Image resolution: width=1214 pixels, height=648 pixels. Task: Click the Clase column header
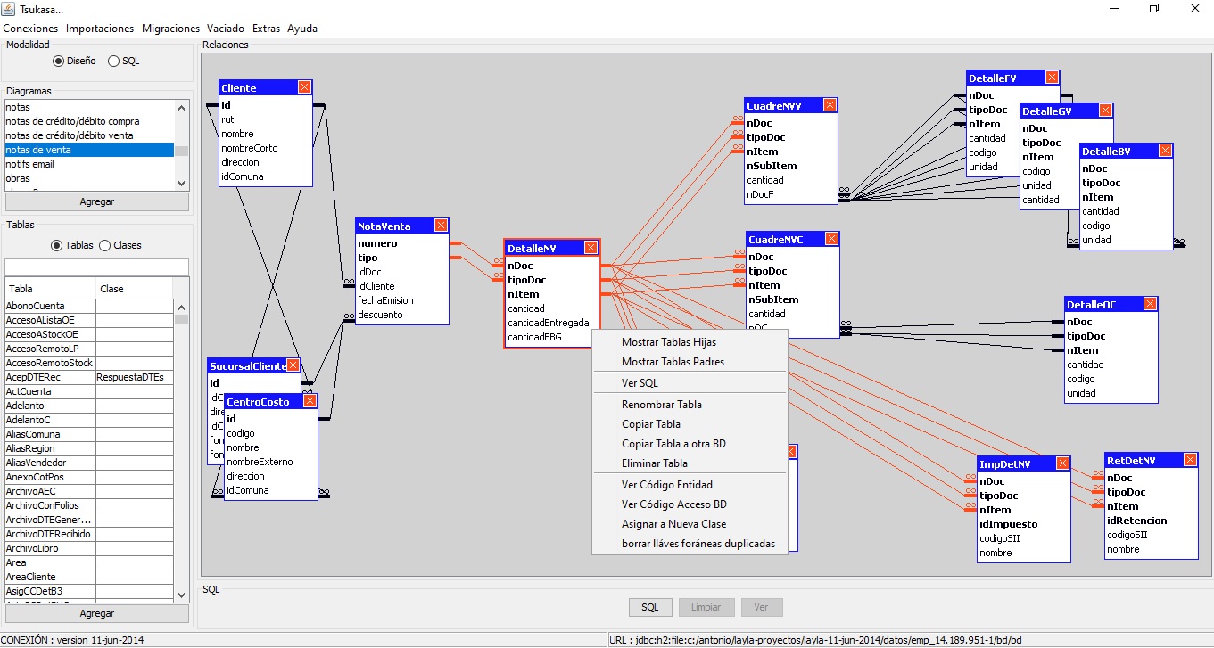135,289
